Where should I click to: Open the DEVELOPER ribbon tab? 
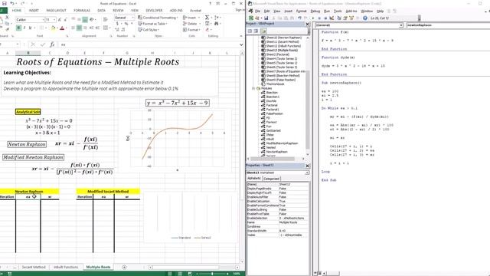[154, 10]
